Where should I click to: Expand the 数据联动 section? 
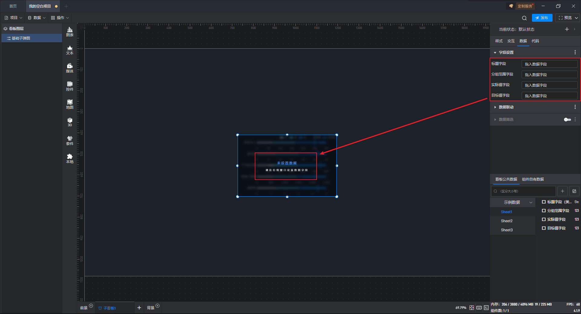pyautogui.click(x=495, y=107)
